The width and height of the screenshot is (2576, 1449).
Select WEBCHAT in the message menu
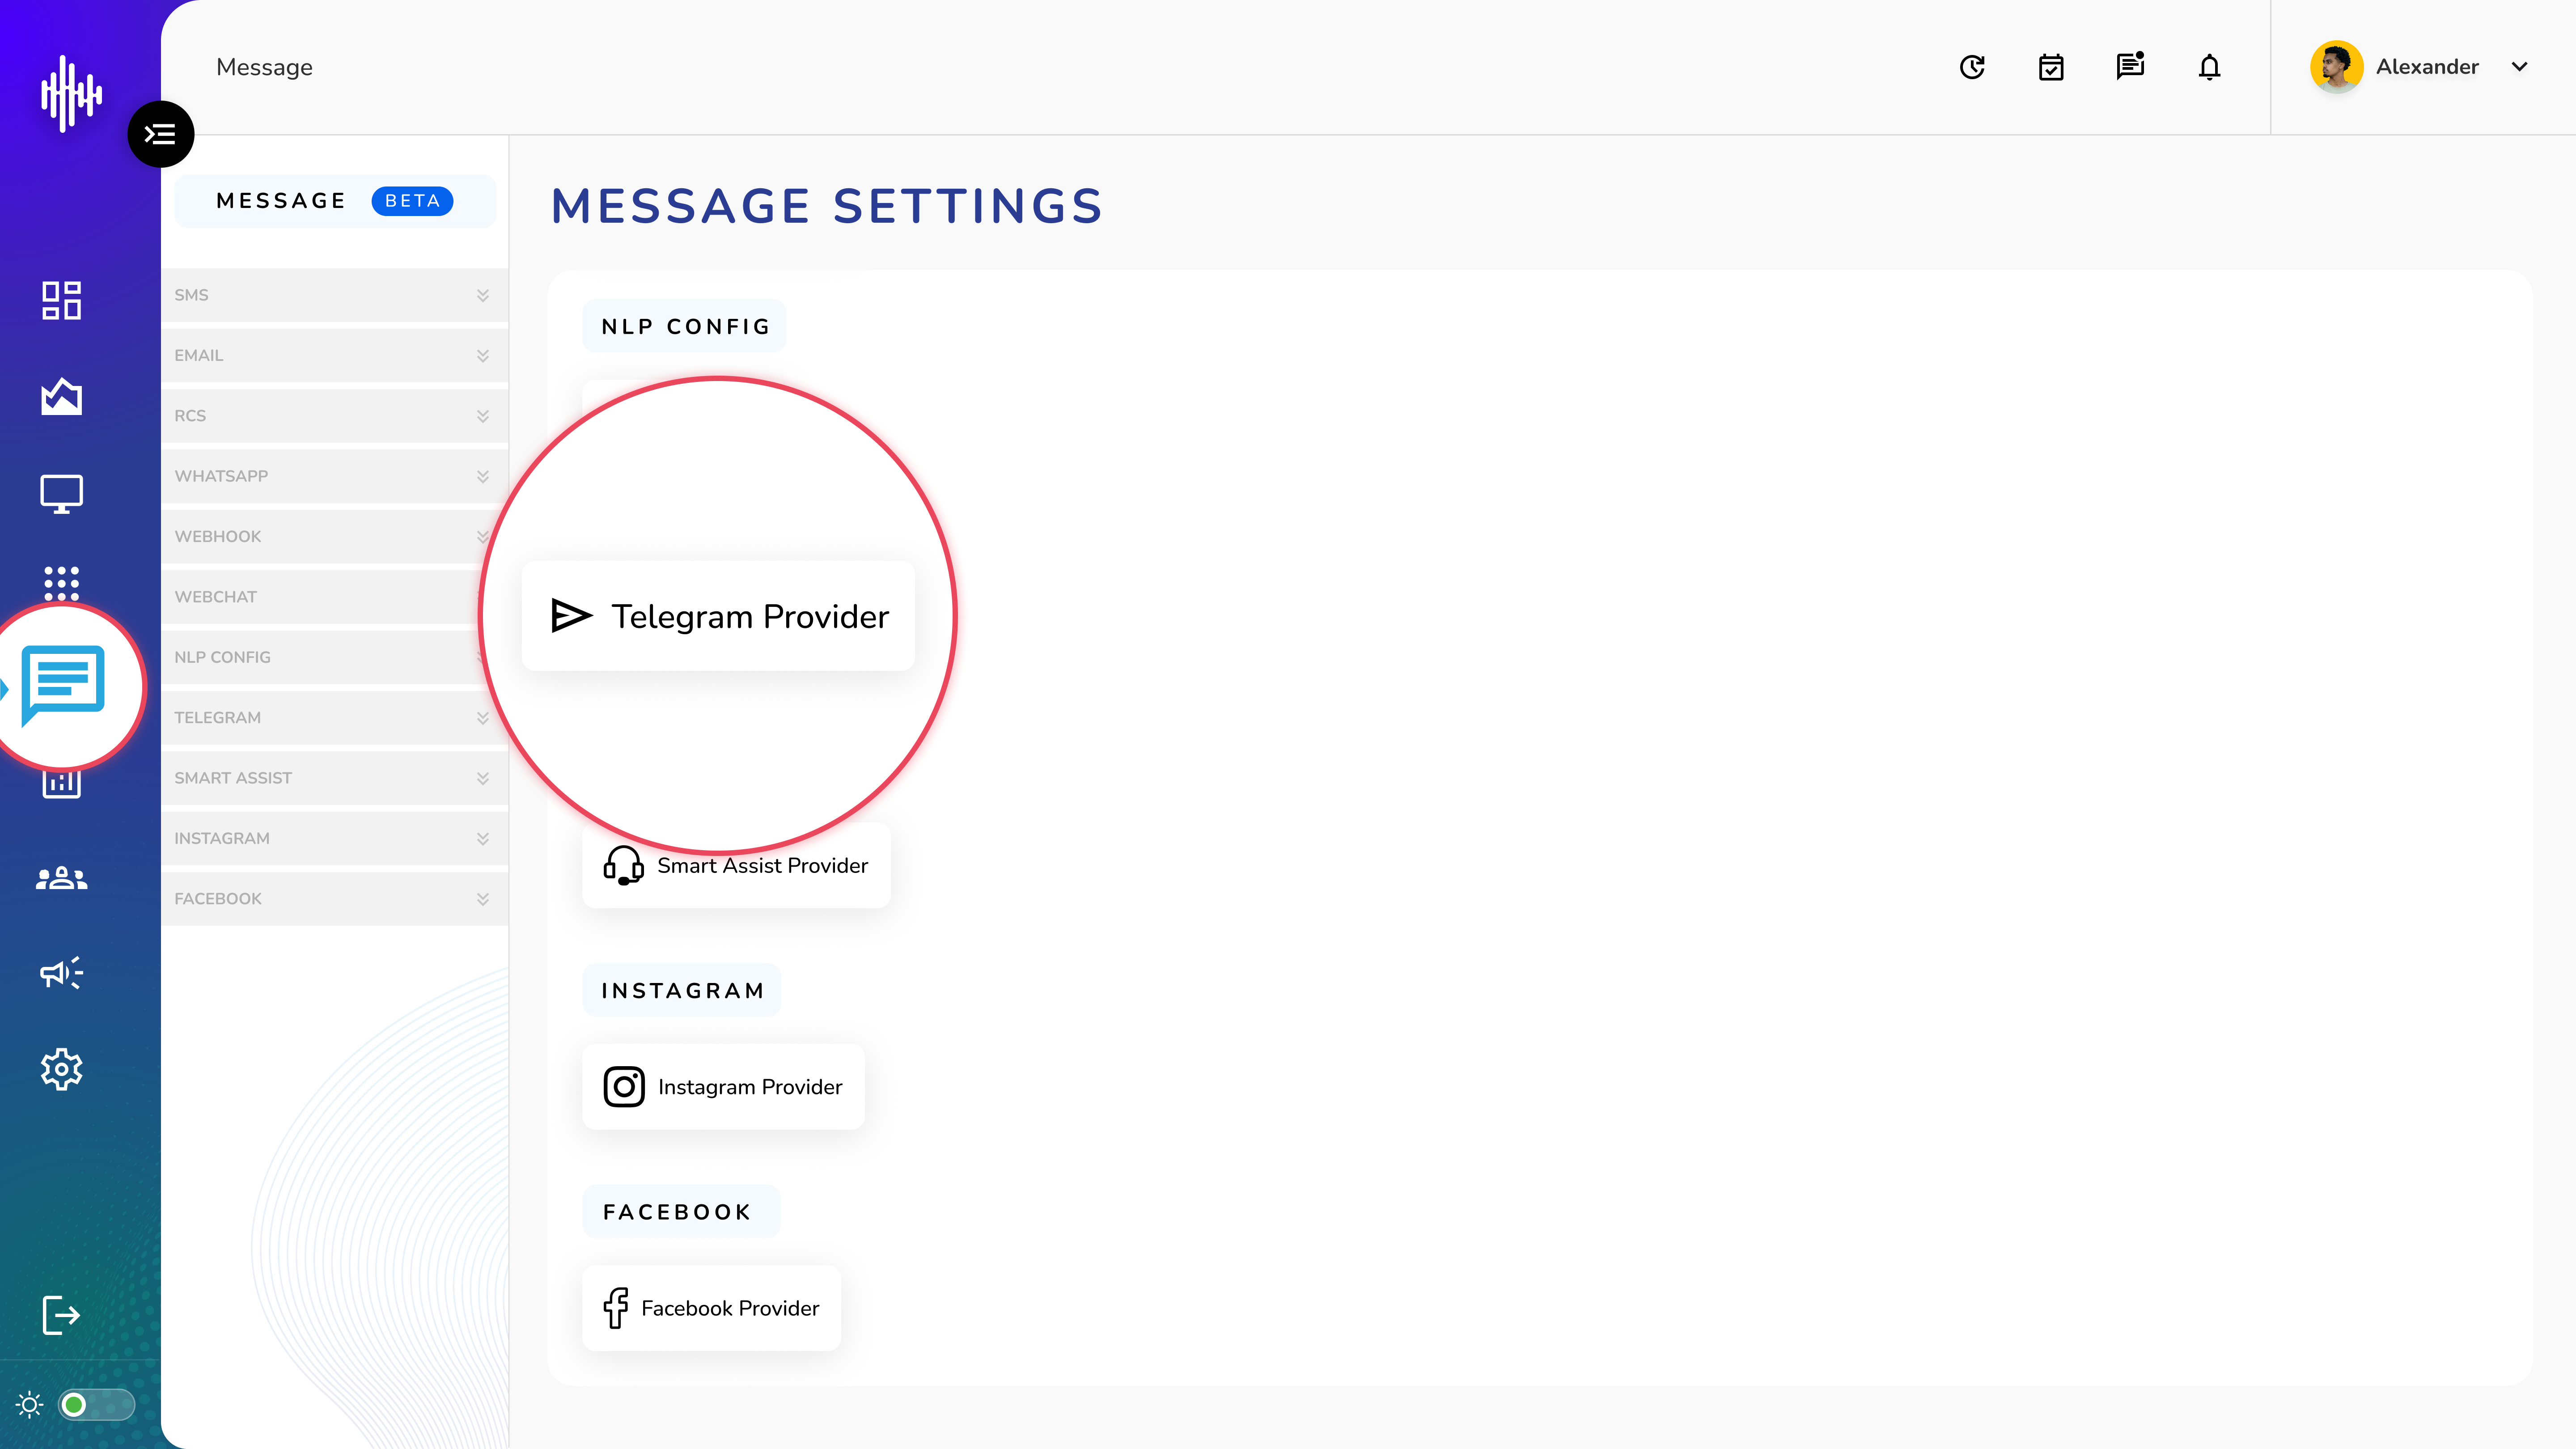click(x=334, y=597)
